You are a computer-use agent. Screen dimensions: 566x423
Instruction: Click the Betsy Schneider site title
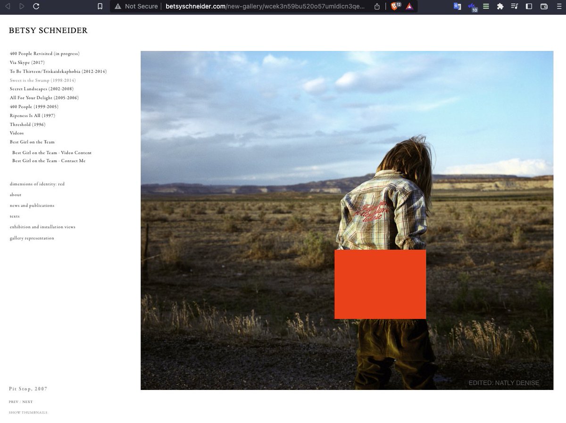[x=48, y=31]
